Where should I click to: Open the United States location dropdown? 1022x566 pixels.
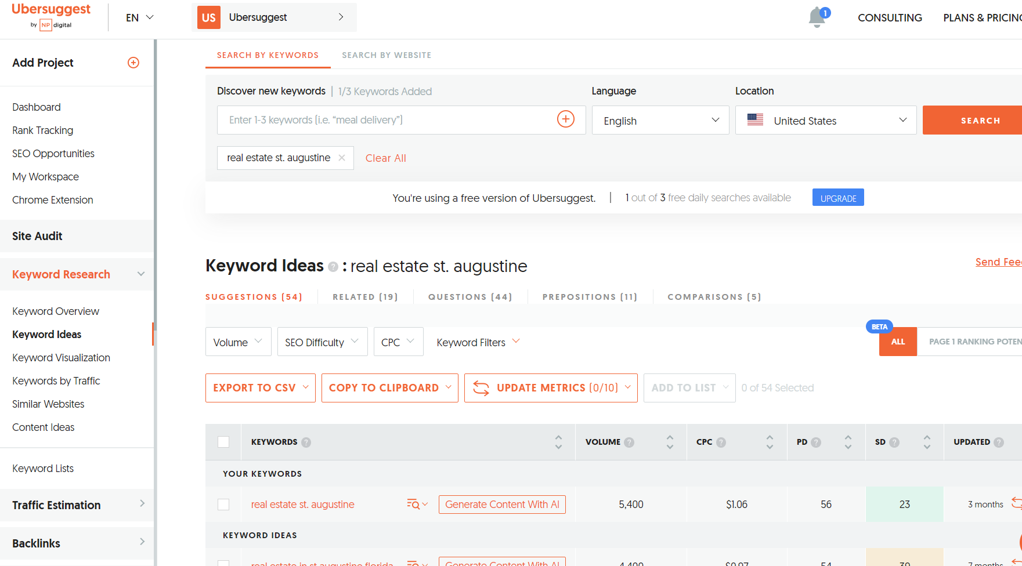pos(826,120)
